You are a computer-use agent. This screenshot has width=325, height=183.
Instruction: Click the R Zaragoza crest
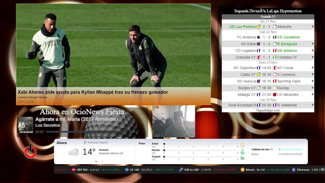(274, 44)
